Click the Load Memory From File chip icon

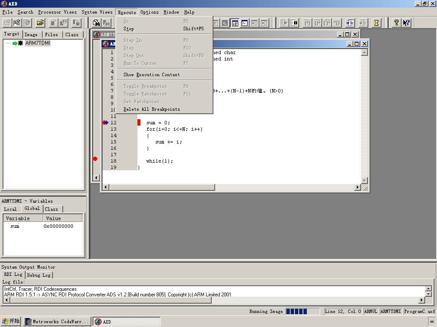53,23
